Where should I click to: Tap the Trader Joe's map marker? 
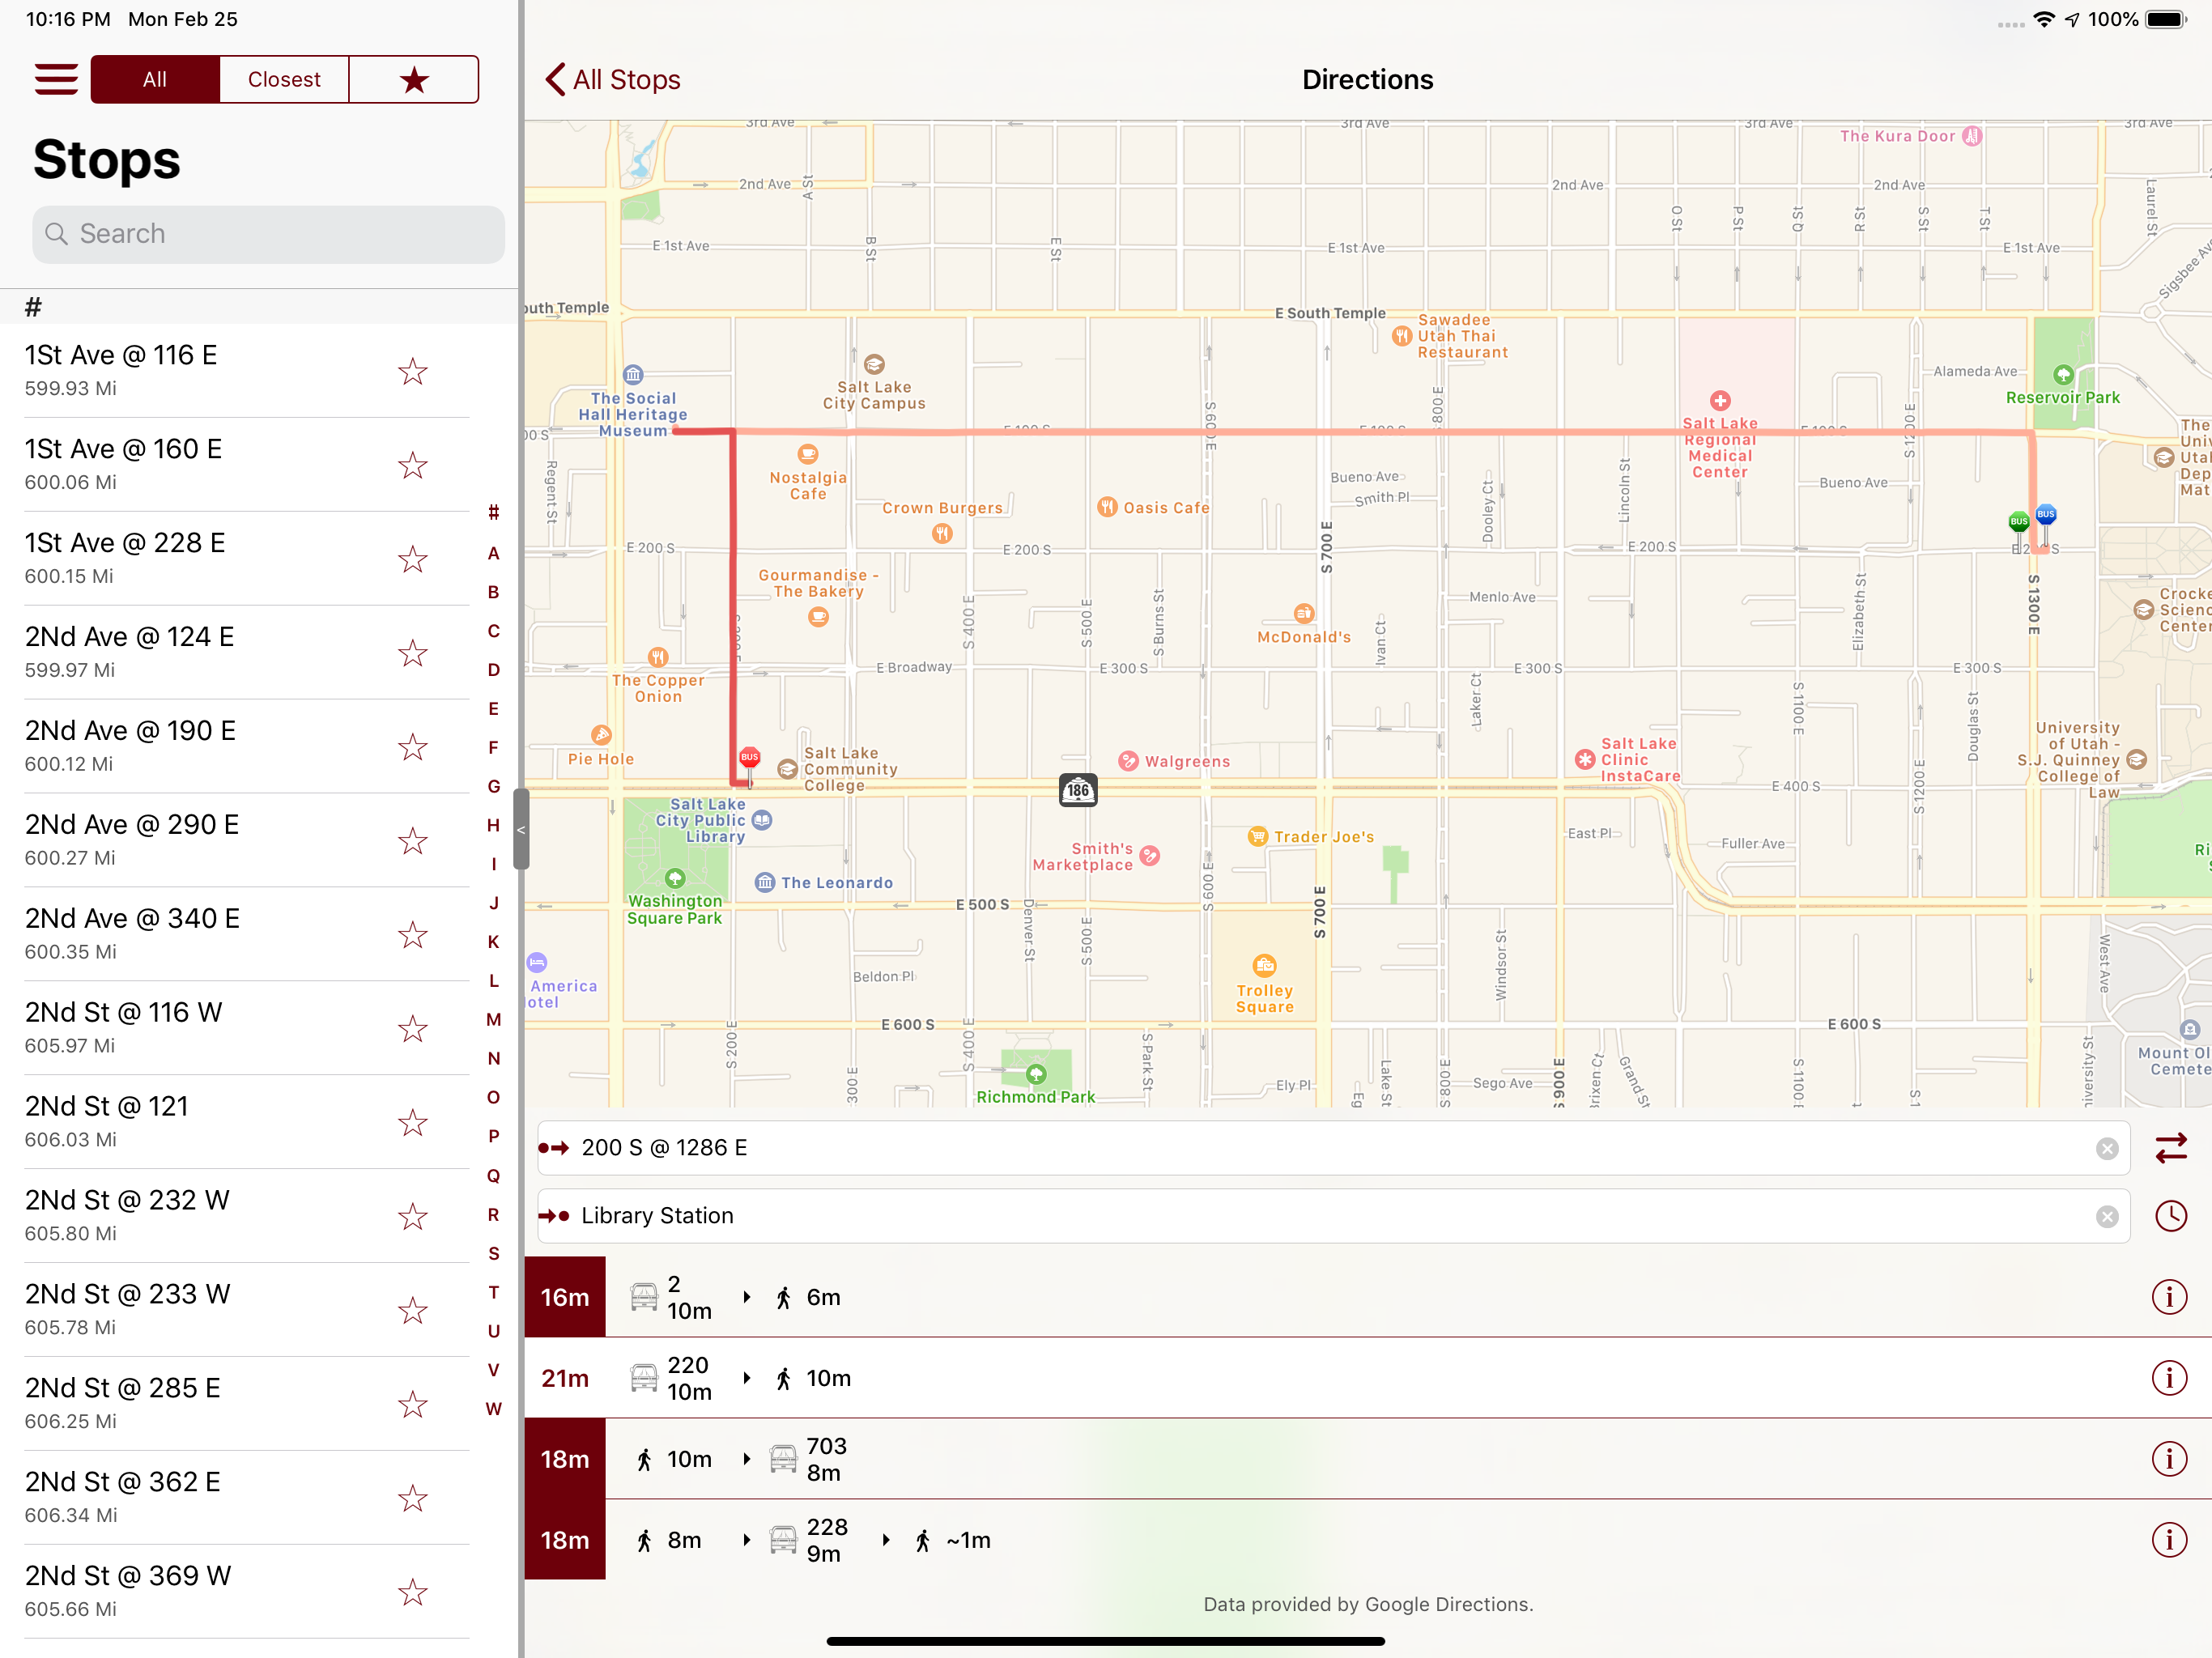click(1257, 836)
